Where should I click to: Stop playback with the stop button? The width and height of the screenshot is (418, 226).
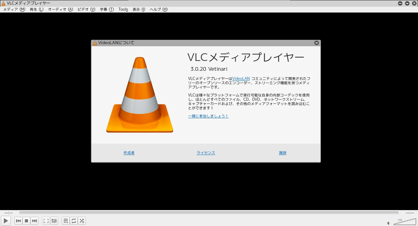(26, 220)
